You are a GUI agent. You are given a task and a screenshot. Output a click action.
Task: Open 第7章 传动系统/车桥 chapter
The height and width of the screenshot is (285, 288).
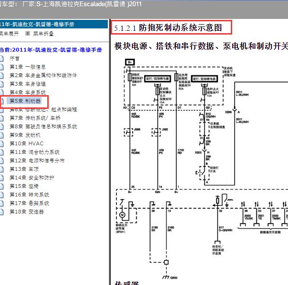(35, 118)
